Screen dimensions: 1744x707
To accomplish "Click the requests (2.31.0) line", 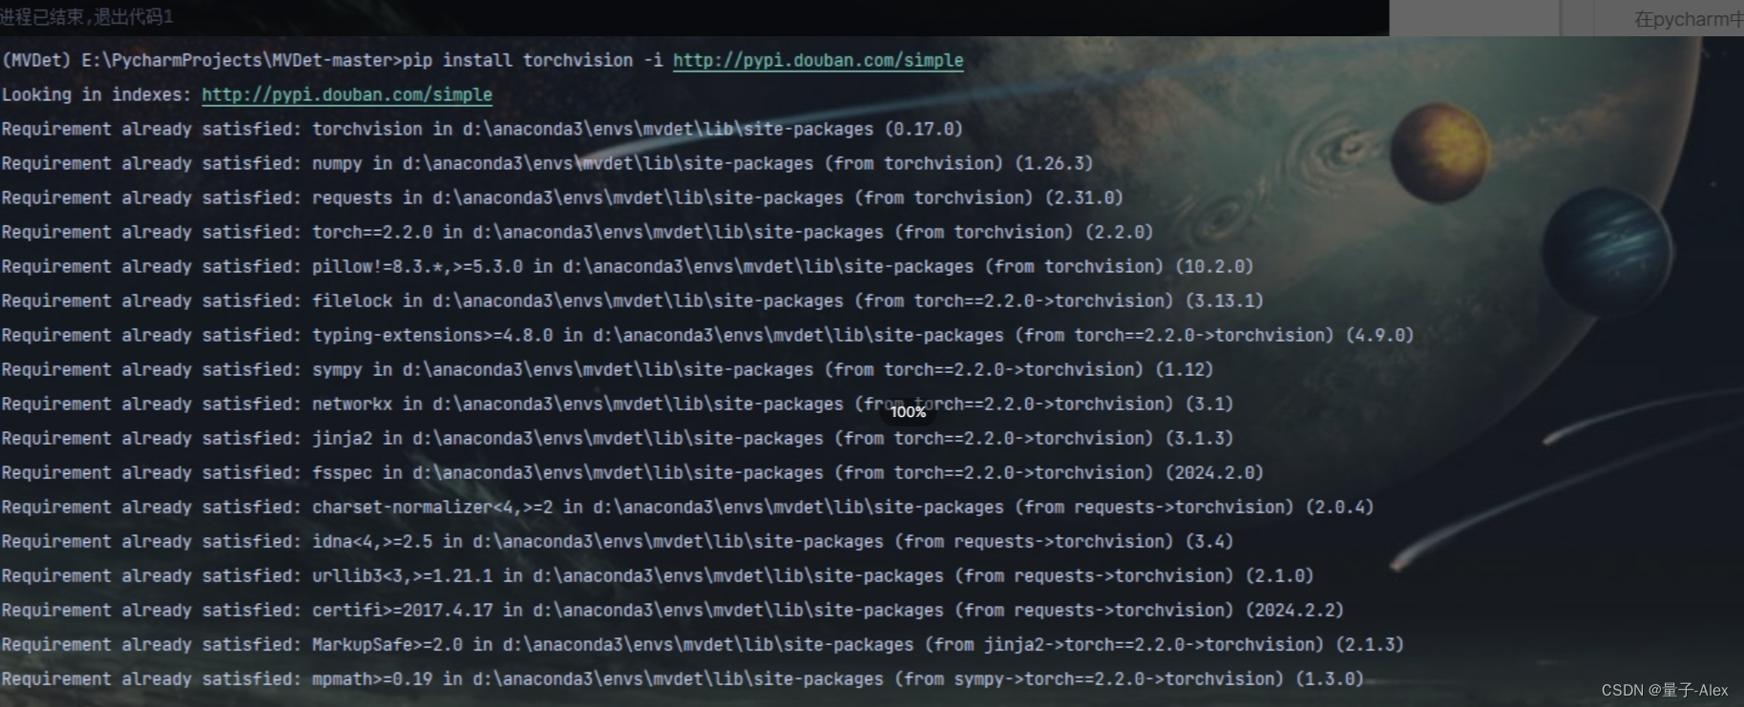I will (x=562, y=198).
